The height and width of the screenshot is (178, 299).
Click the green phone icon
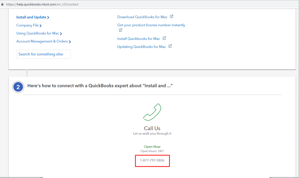pos(152,112)
